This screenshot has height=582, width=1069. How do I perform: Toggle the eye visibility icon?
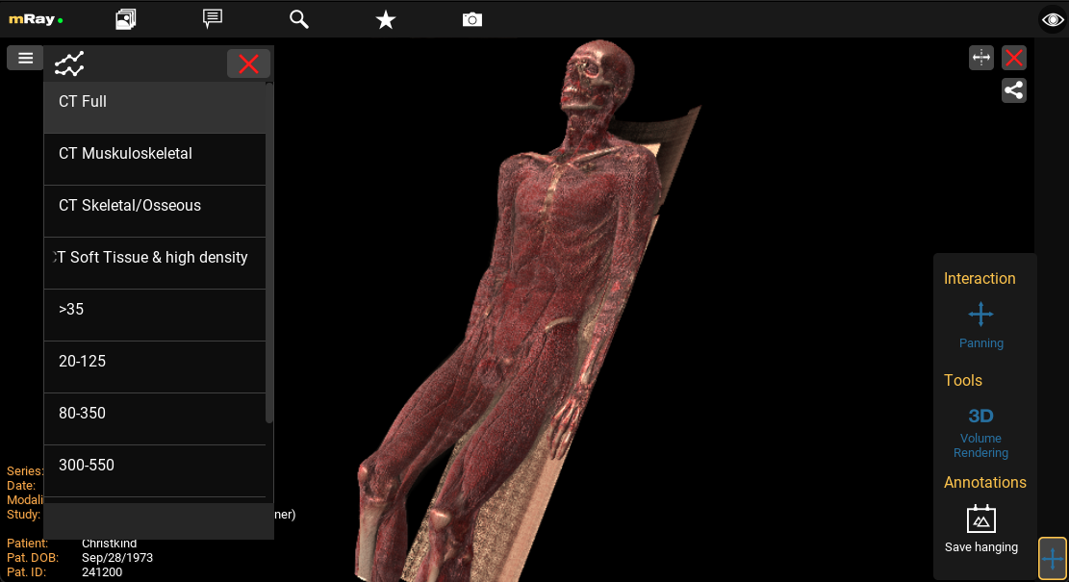1052,19
